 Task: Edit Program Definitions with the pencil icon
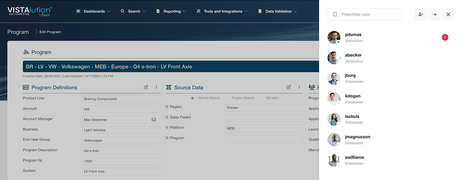tap(146, 87)
